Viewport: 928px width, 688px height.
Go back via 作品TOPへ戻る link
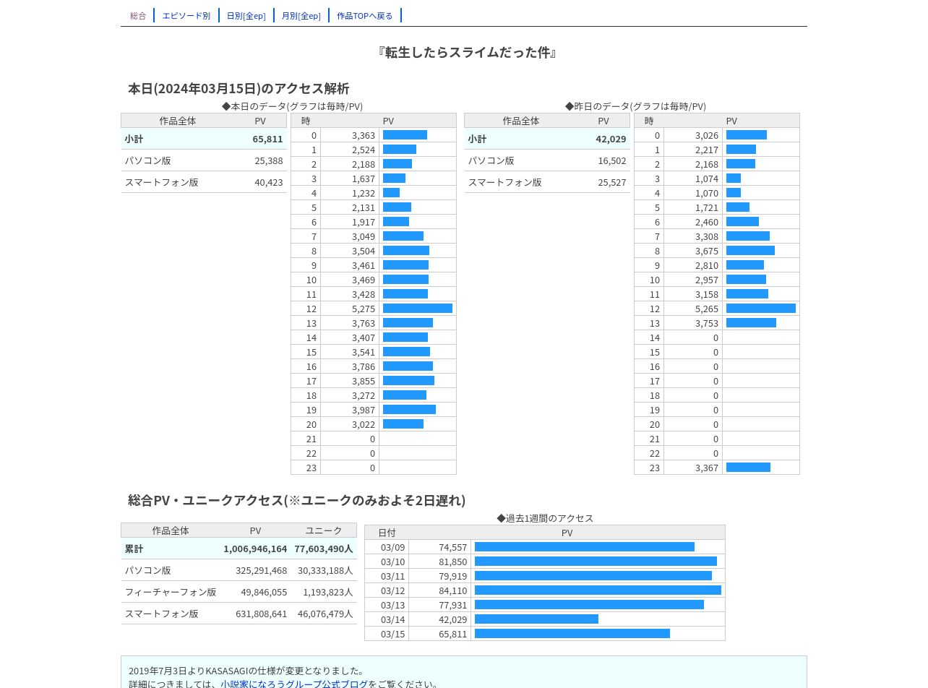point(365,15)
